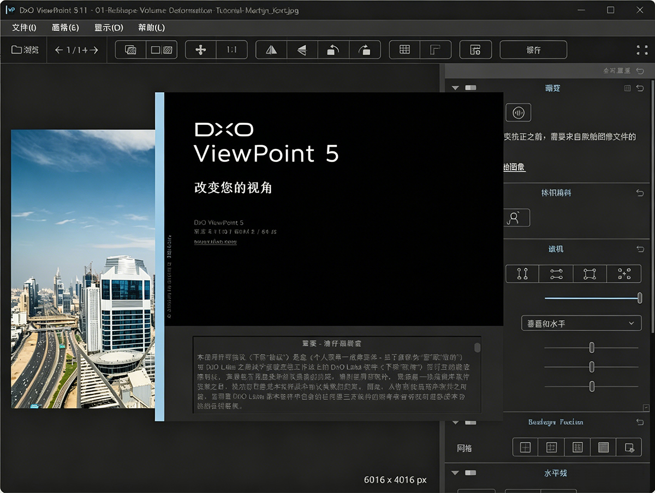655x493 pixels.
Task: Click the grid customize icon with pencil
Action: pos(629,447)
